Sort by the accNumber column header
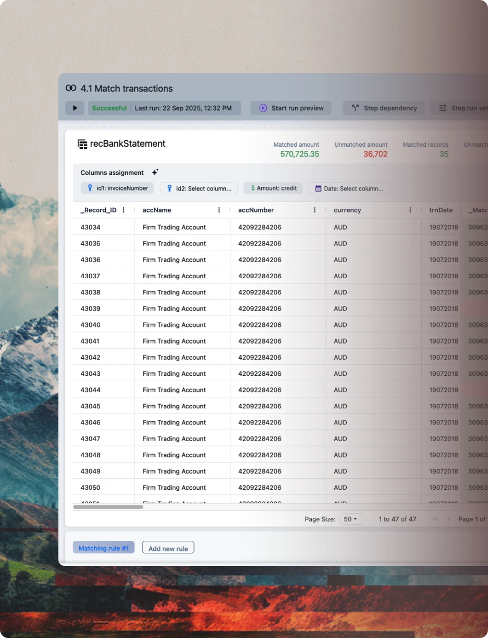Image resolution: width=488 pixels, height=638 pixels. pyautogui.click(x=256, y=210)
